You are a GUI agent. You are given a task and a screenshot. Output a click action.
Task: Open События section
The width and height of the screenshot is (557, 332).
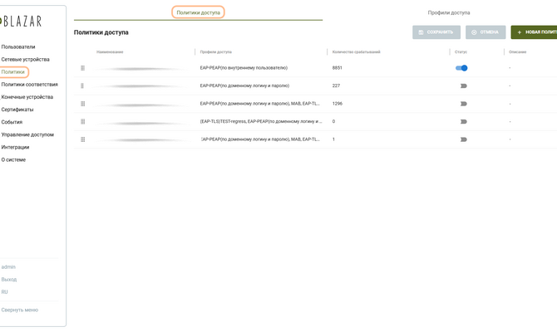(x=12, y=122)
